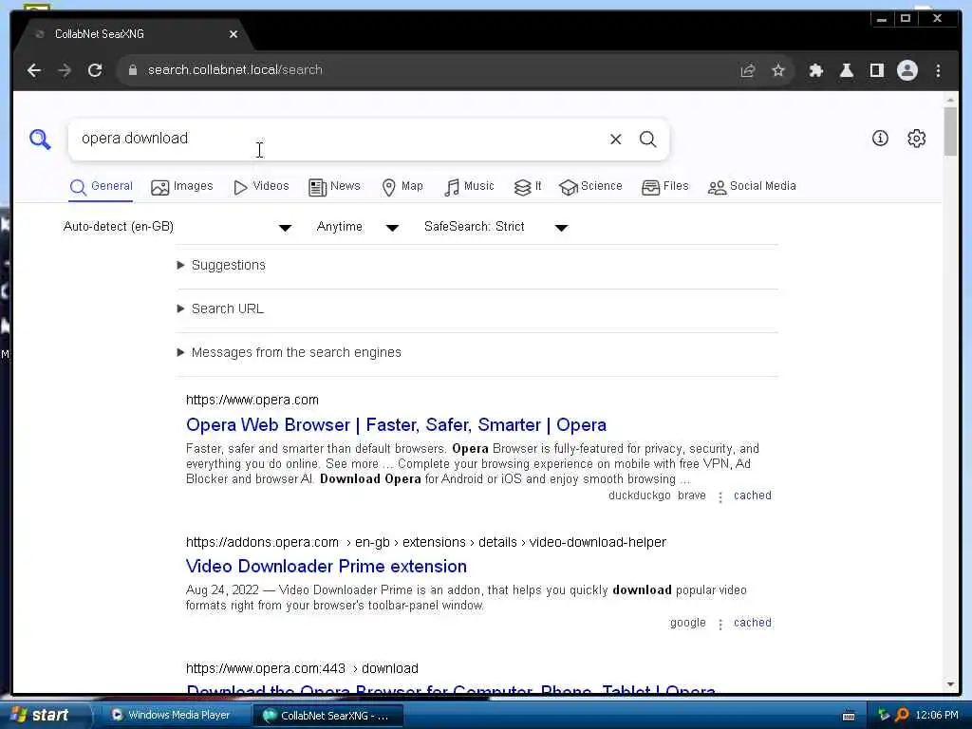Open Opera Web Browser result link
The height and width of the screenshot is (729, 972).
click(x=396, y=425)
